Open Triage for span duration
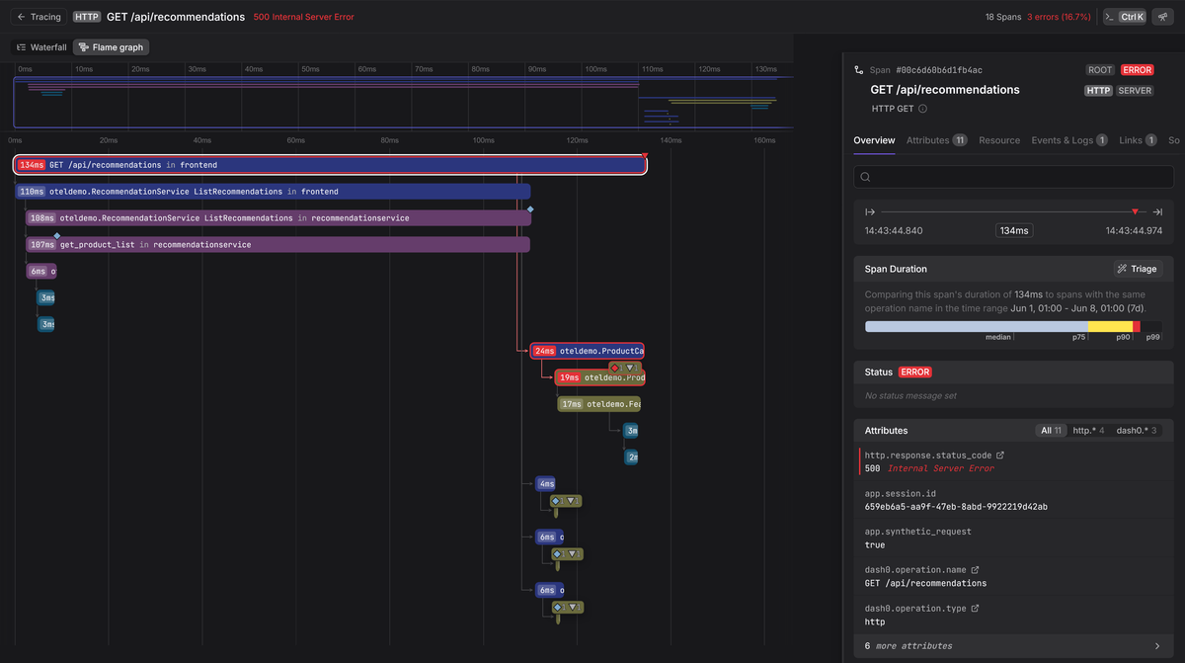Image resolution: width=1185 pixels, height=663 pixels. click(x=1138, y=269)
